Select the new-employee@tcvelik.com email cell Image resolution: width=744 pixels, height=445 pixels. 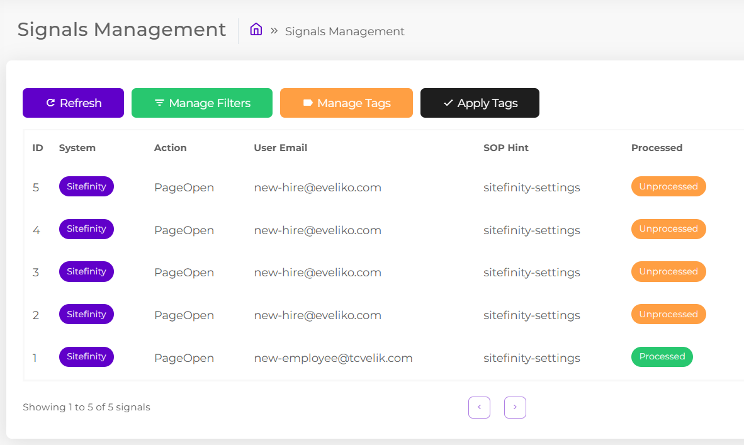tap(333, 358)
